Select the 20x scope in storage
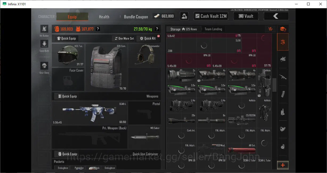Screen dimensions: 327x173 [x=181, y=121]
